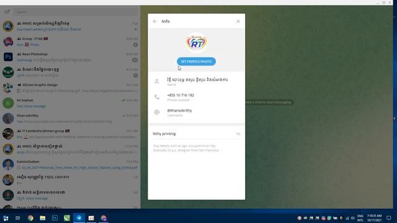The width and height of the screenshot is (397, 223).
Task: Edit the @khansokrithy username
Action: point(196,112)
